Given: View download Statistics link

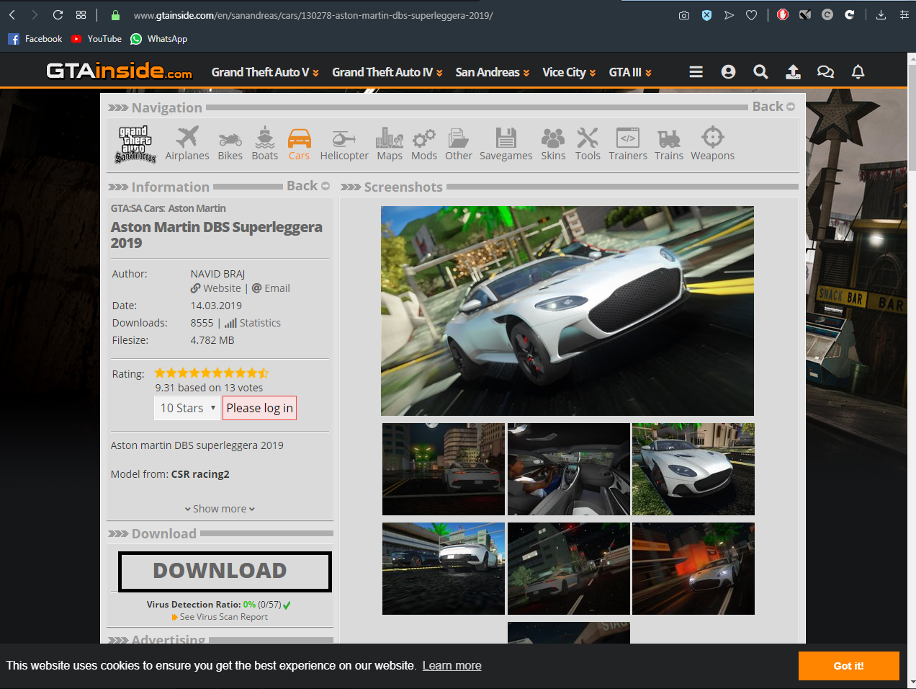Looking at the screenshot, I should pos(253,323).
